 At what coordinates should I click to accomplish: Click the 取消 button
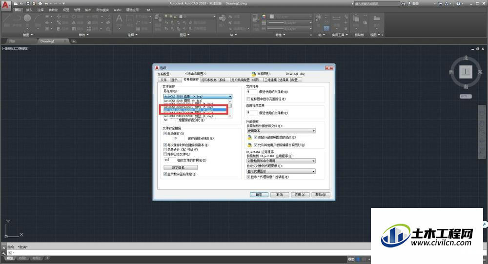tap(279, 195)
